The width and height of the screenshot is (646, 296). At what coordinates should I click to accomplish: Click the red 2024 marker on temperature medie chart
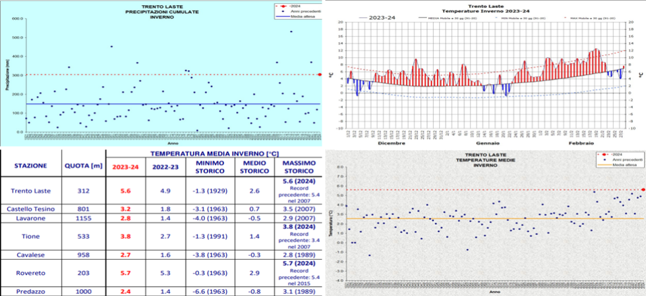click(643, 190)
